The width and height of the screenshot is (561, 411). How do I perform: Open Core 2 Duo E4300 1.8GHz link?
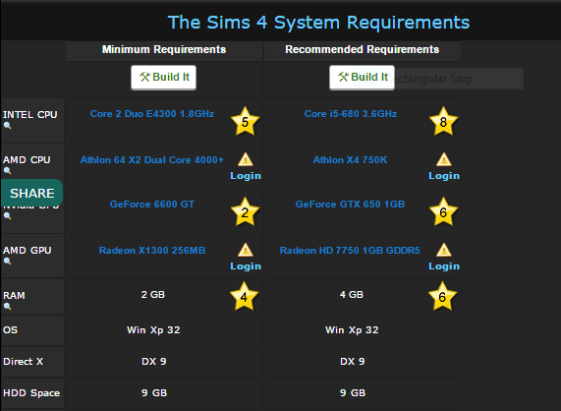[152, 114]
